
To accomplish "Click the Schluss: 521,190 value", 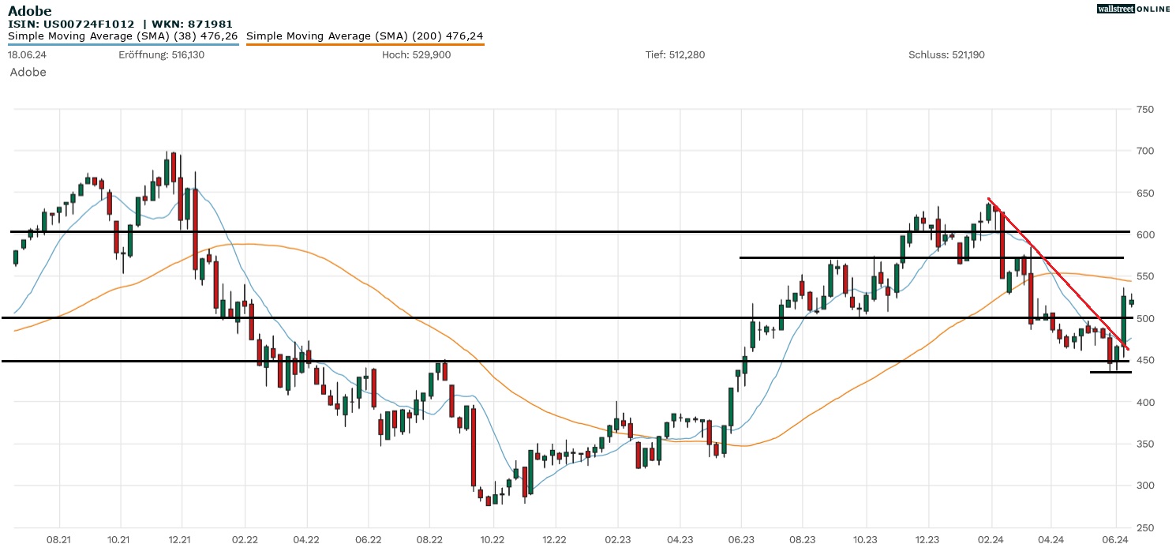I will (x=946, y=55).
